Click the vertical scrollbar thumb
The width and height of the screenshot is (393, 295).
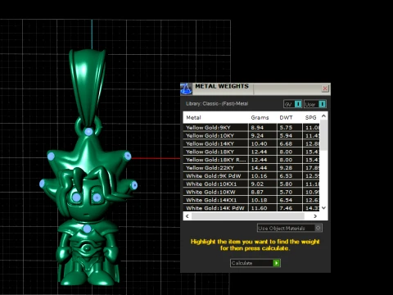(323, 134)
